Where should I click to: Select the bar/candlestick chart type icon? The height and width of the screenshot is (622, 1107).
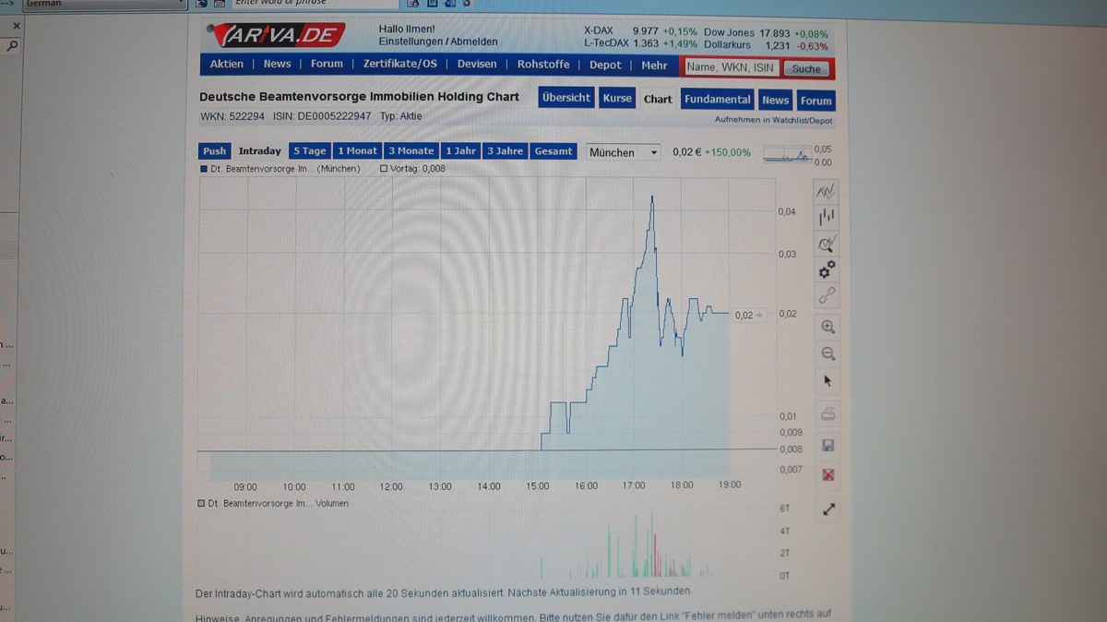[x=827, y=218]
